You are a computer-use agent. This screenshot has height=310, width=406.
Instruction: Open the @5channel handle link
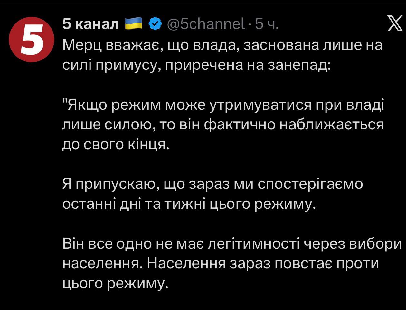click(x=205, y=24)
